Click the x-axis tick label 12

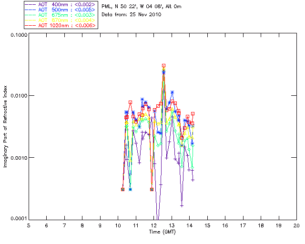(153, 226)
